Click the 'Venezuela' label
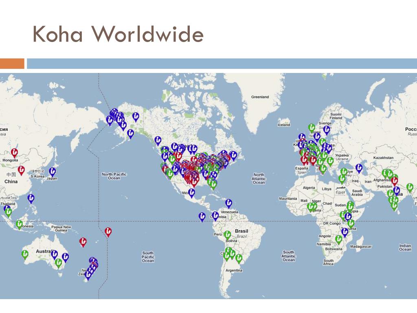417x313 pixels. pyautogui.click(x=229, y=212)
